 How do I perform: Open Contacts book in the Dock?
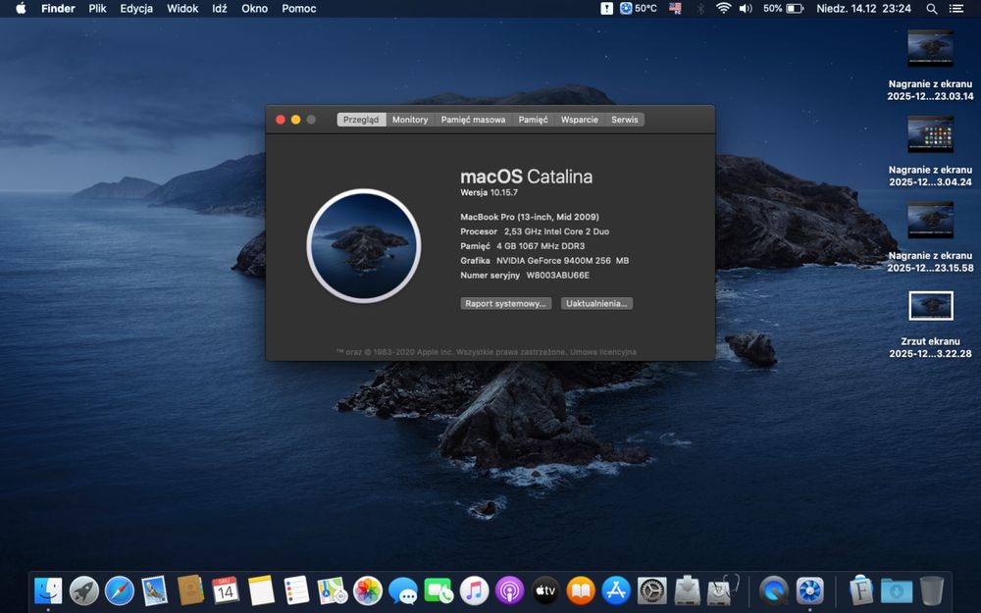click(x=190, y=590)
